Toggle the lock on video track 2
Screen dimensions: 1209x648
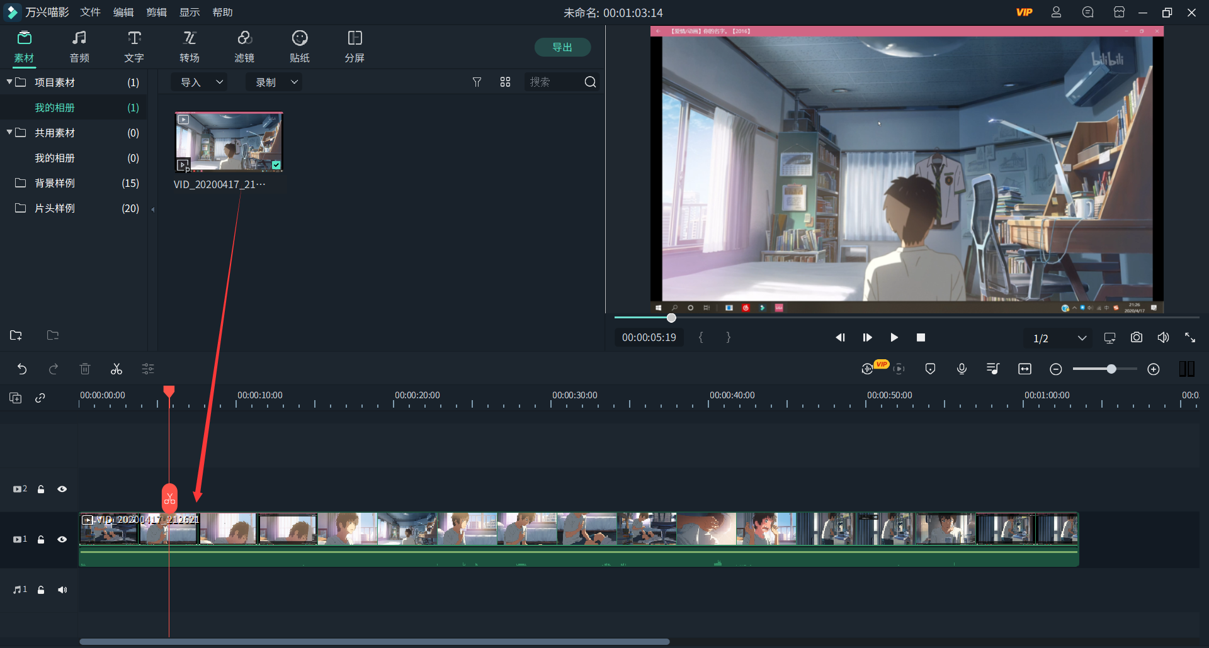(41, 489)
